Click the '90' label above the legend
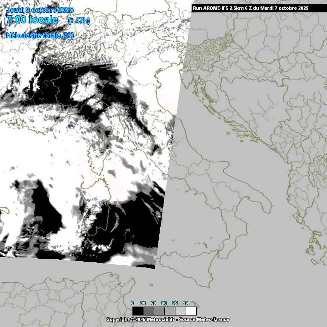 [164, 303]
